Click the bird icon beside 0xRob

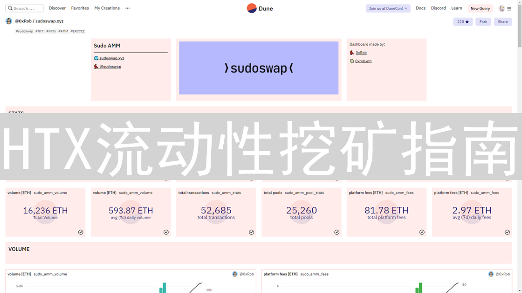click(352, 53)
